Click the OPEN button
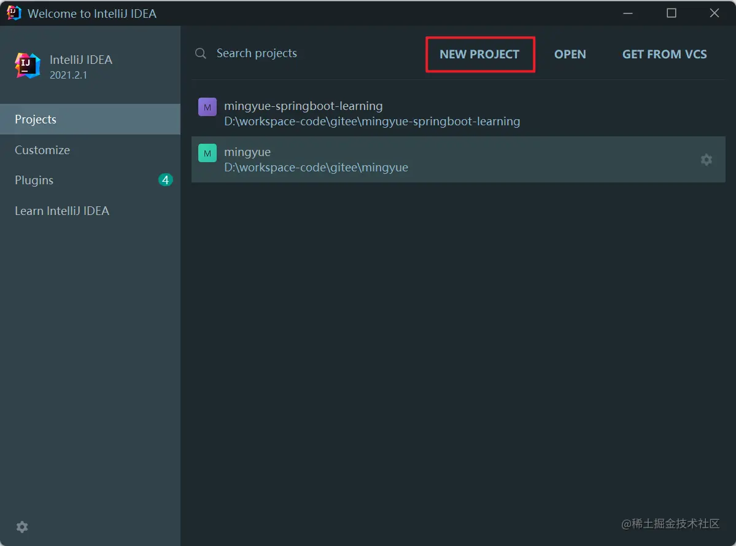The image size is (736, 546). pos(570,55)
